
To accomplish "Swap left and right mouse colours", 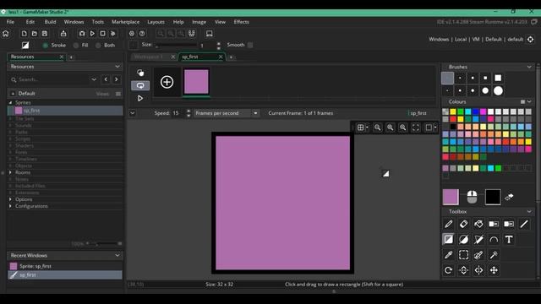I will coord(509,197).
